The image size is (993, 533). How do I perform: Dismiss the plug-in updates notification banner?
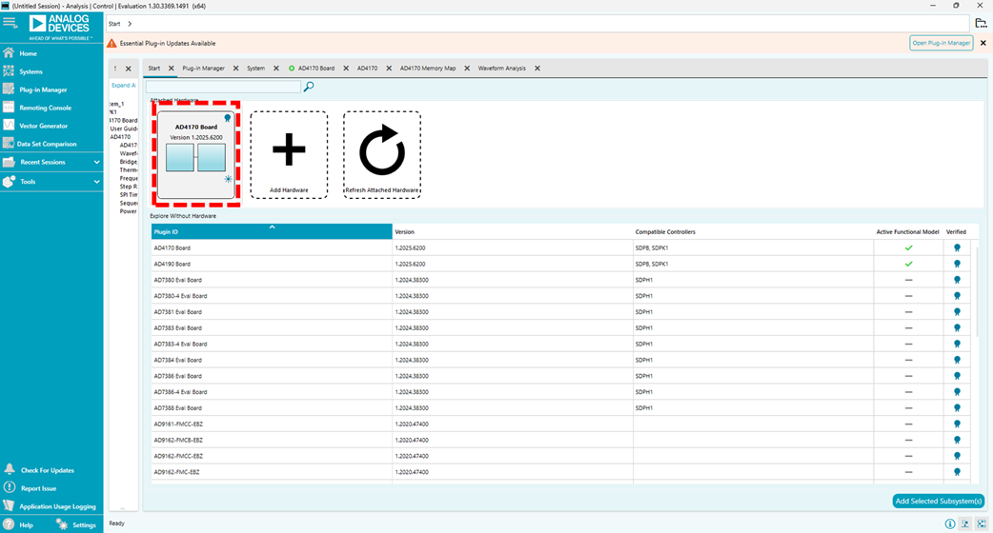click(983, 43)
